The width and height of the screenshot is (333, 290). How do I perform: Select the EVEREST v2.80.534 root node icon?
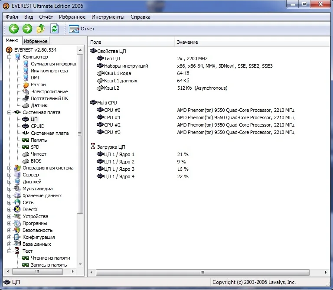[x=9, y=50]
